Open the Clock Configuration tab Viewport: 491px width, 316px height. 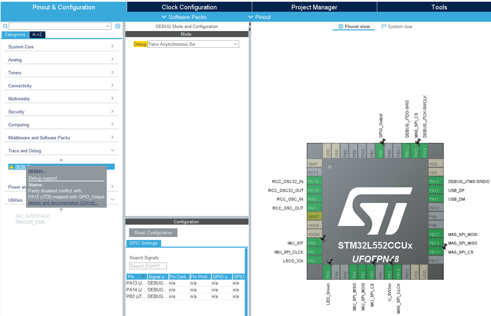pyautogui.click(x=189, y=7)
